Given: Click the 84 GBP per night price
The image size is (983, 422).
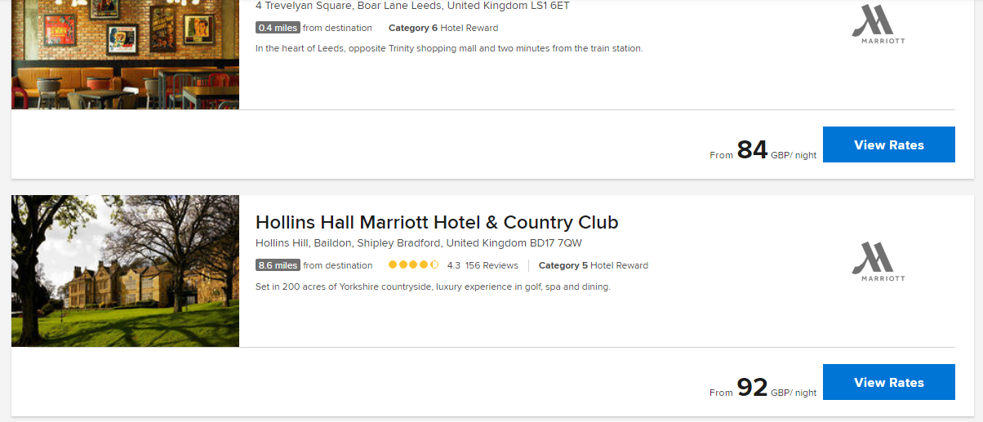Looking at the screenshot, I should point(752,150).
